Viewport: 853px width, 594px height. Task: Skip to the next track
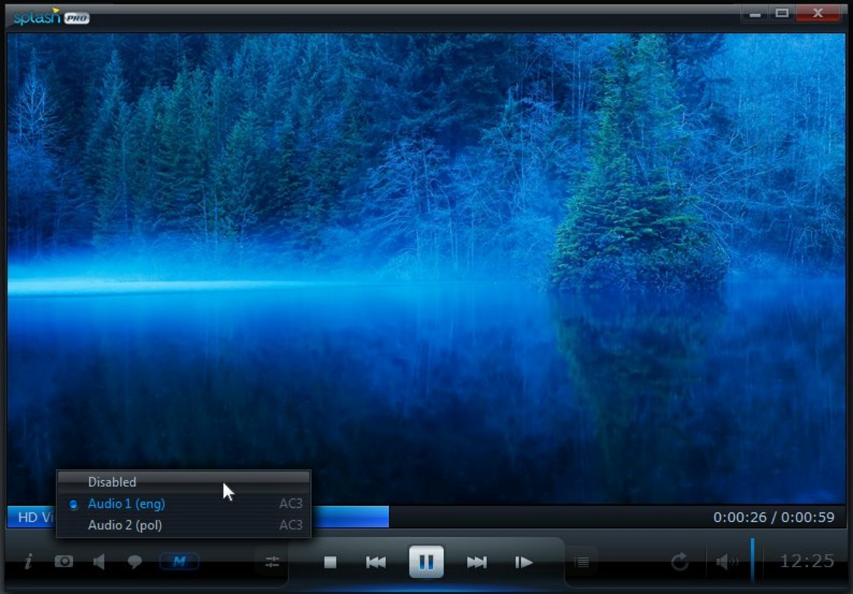point(477,562)
